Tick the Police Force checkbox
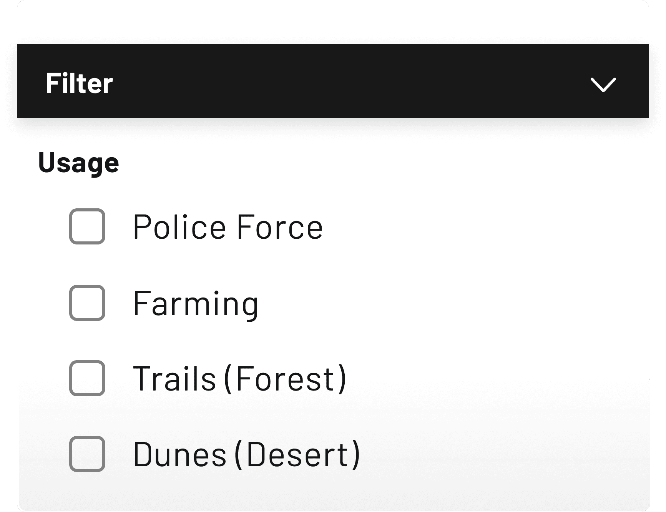Viewport: 666px width, 512px height. [87, 226]
